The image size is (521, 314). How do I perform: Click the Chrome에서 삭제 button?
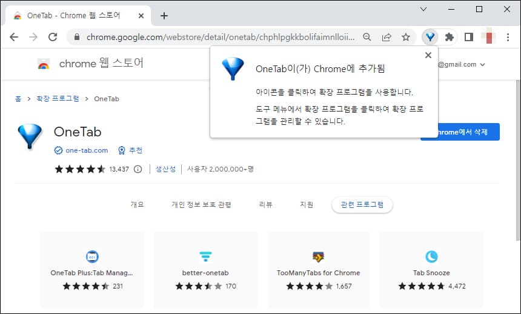[460, 132]
